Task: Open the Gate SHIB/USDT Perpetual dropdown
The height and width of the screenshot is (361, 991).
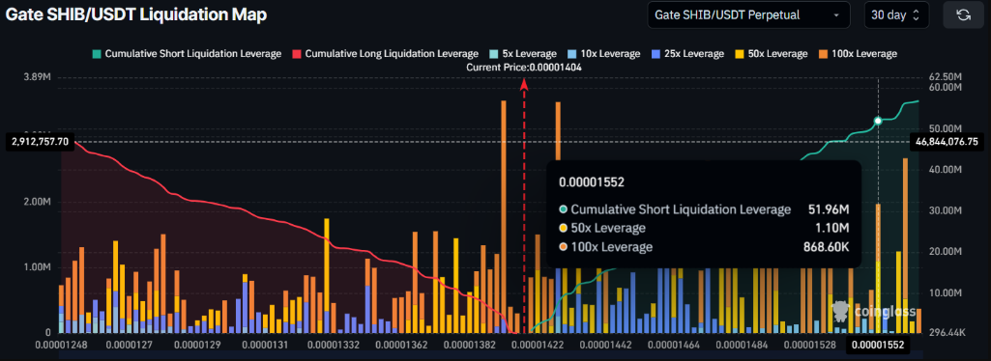Action: [x=748, y=15]
